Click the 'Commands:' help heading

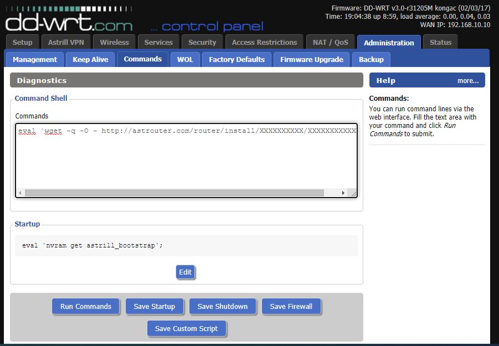(389, 99)
